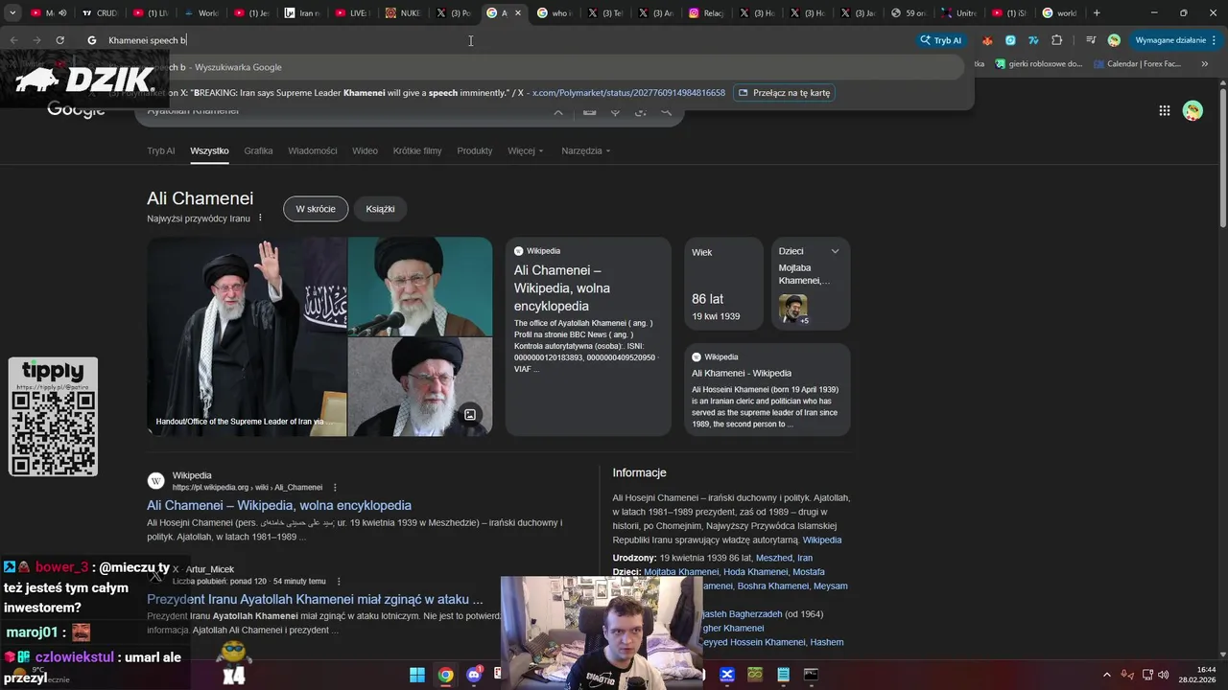Click 'Przełącz na tę kartę' button
Image resolution: width=1228 pixels, height=690 pixels.
tap(784, 93)
